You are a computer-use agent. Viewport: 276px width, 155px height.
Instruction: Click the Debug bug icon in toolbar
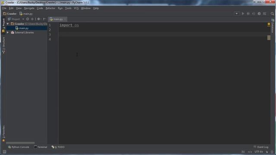(248, 13)
